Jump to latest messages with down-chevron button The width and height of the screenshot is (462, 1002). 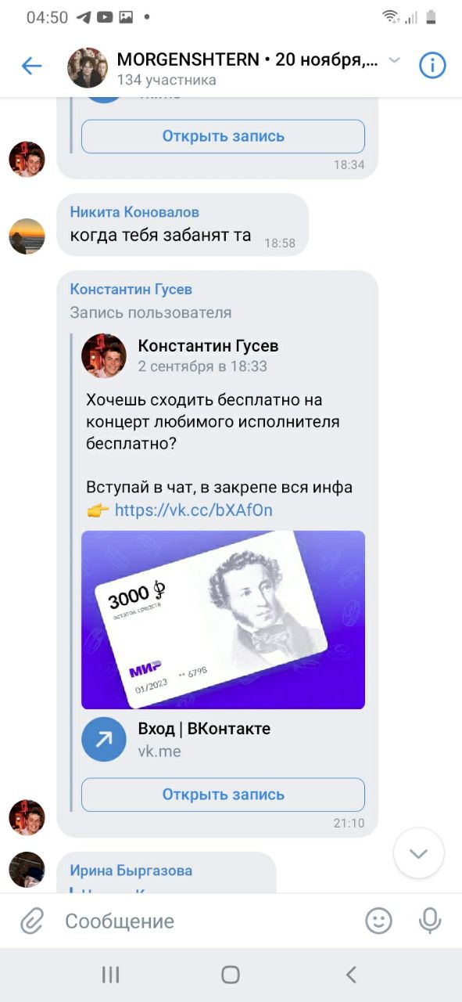tap(419, 852)
